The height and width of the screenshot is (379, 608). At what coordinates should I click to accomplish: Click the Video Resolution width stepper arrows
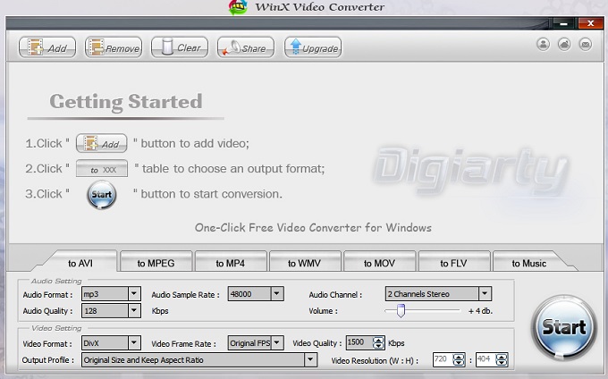459,360
